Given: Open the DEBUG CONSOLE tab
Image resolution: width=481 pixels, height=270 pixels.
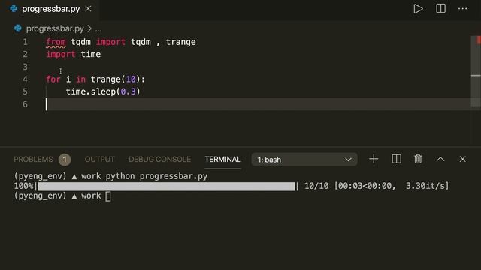Looking at the screenshot, I should (159, 160).
